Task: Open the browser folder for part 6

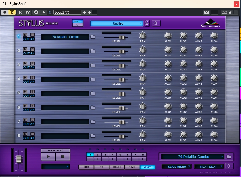Action: pos(93,107)
